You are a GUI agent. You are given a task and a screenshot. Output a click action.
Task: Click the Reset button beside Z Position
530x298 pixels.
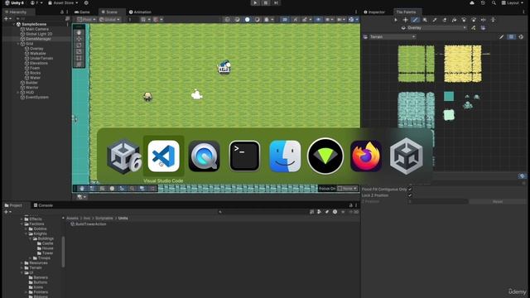[x=498, y=201]
